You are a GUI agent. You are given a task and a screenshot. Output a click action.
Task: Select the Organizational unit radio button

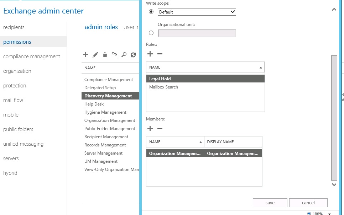coord(151,33)
